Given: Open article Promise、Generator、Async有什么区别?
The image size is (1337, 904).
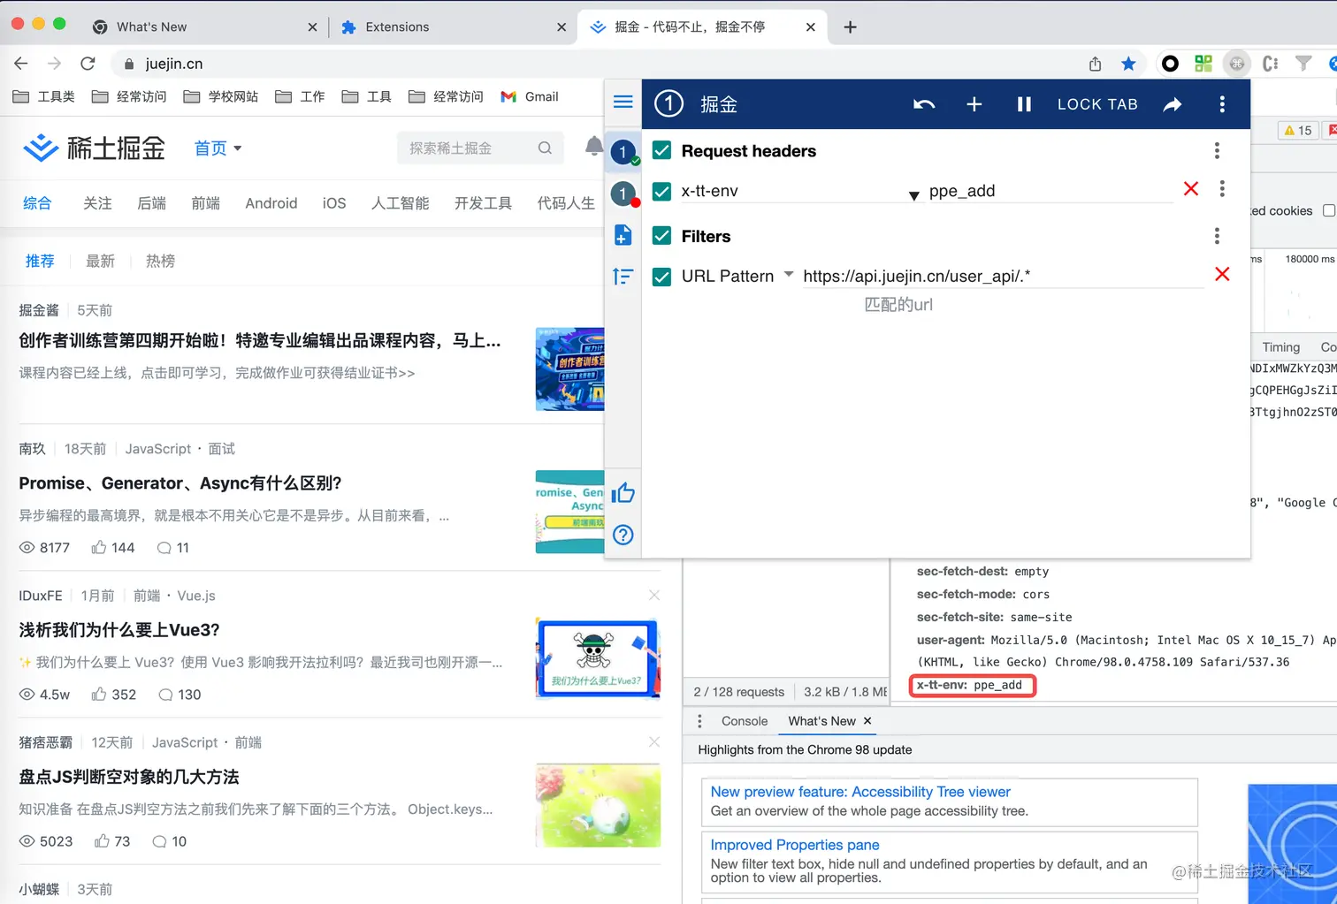Looking at the screenshot, I should click(180, 483).
